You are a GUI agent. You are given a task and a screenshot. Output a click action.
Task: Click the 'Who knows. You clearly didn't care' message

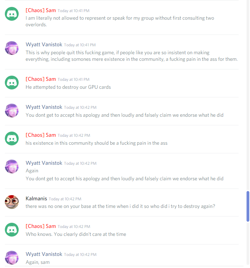(76, 234)
